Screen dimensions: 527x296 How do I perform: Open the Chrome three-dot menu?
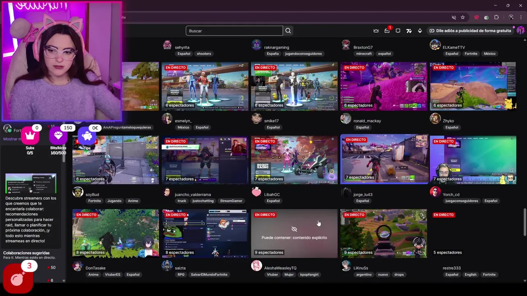click(521, 17)
